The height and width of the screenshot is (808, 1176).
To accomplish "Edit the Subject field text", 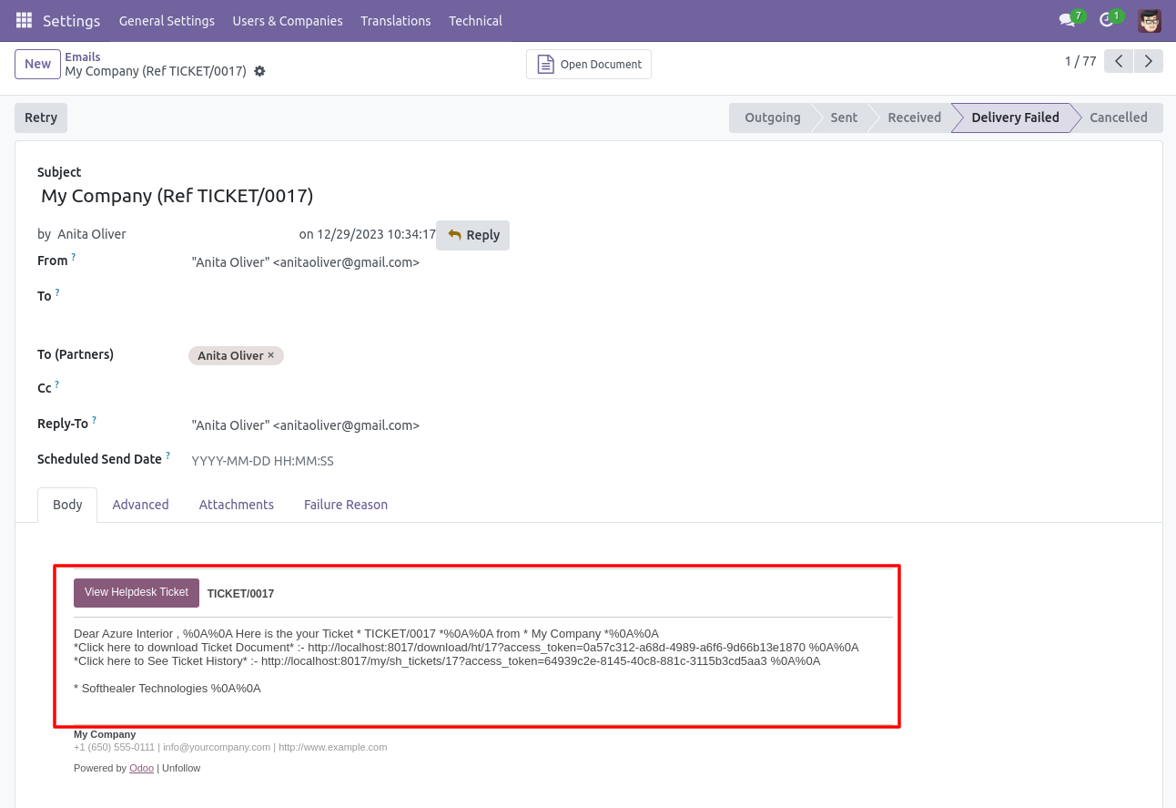I will coord(177,196).
